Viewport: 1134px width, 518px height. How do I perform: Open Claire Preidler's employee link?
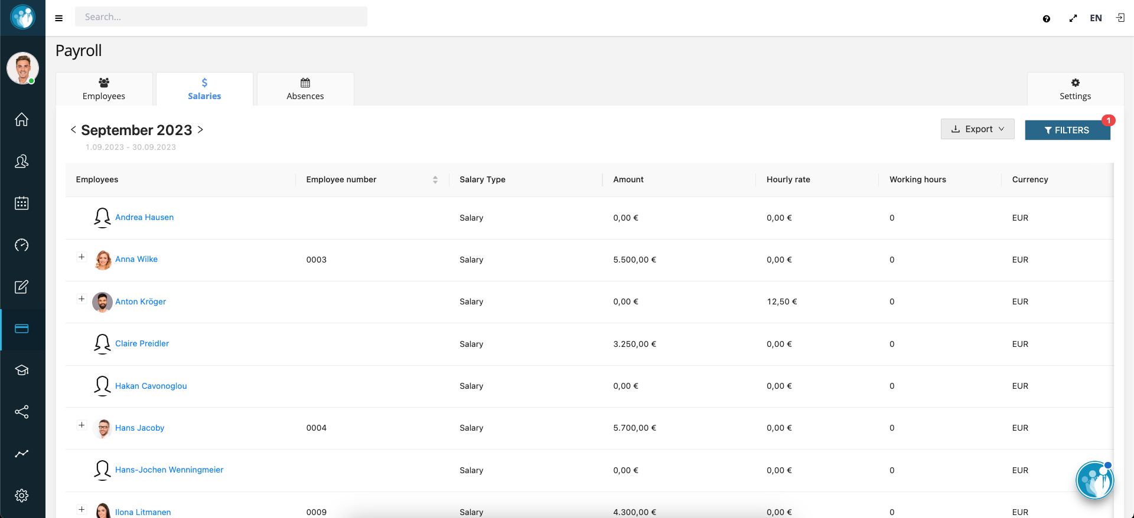point(142,343)
